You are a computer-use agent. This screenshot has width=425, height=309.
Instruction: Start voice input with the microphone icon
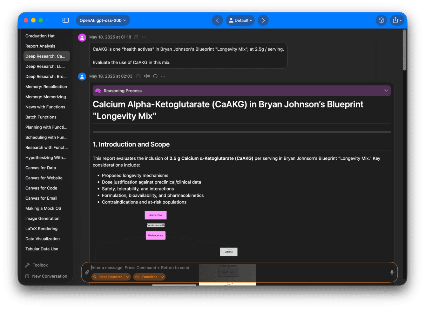(x=392, y=272)
